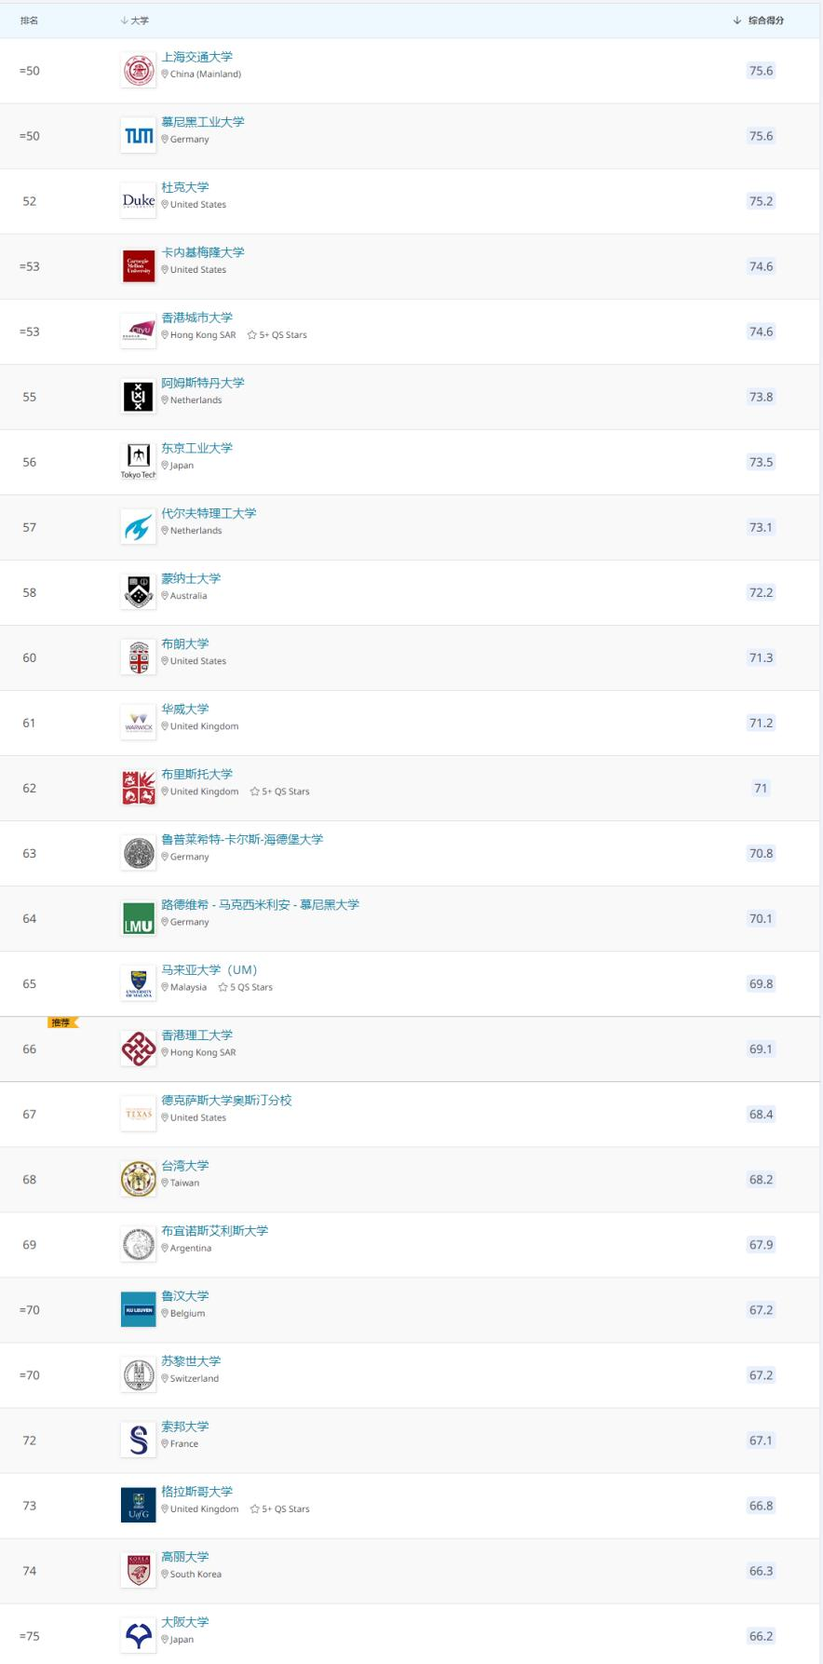Open the 上海交通大学 link
The width and height of the screenshot is (823, 1664).
196,57
